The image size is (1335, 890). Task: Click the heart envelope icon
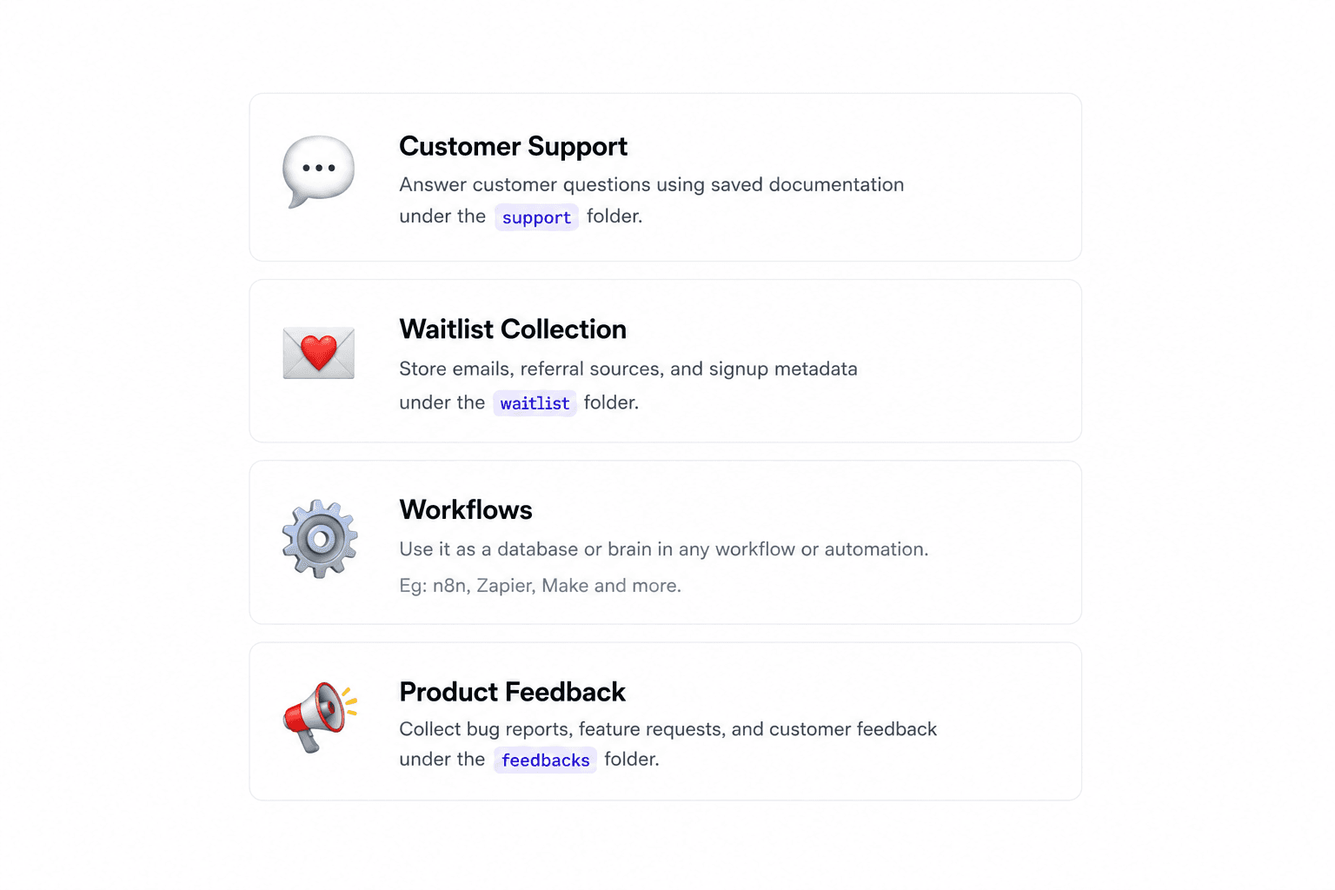coord(319,353)
